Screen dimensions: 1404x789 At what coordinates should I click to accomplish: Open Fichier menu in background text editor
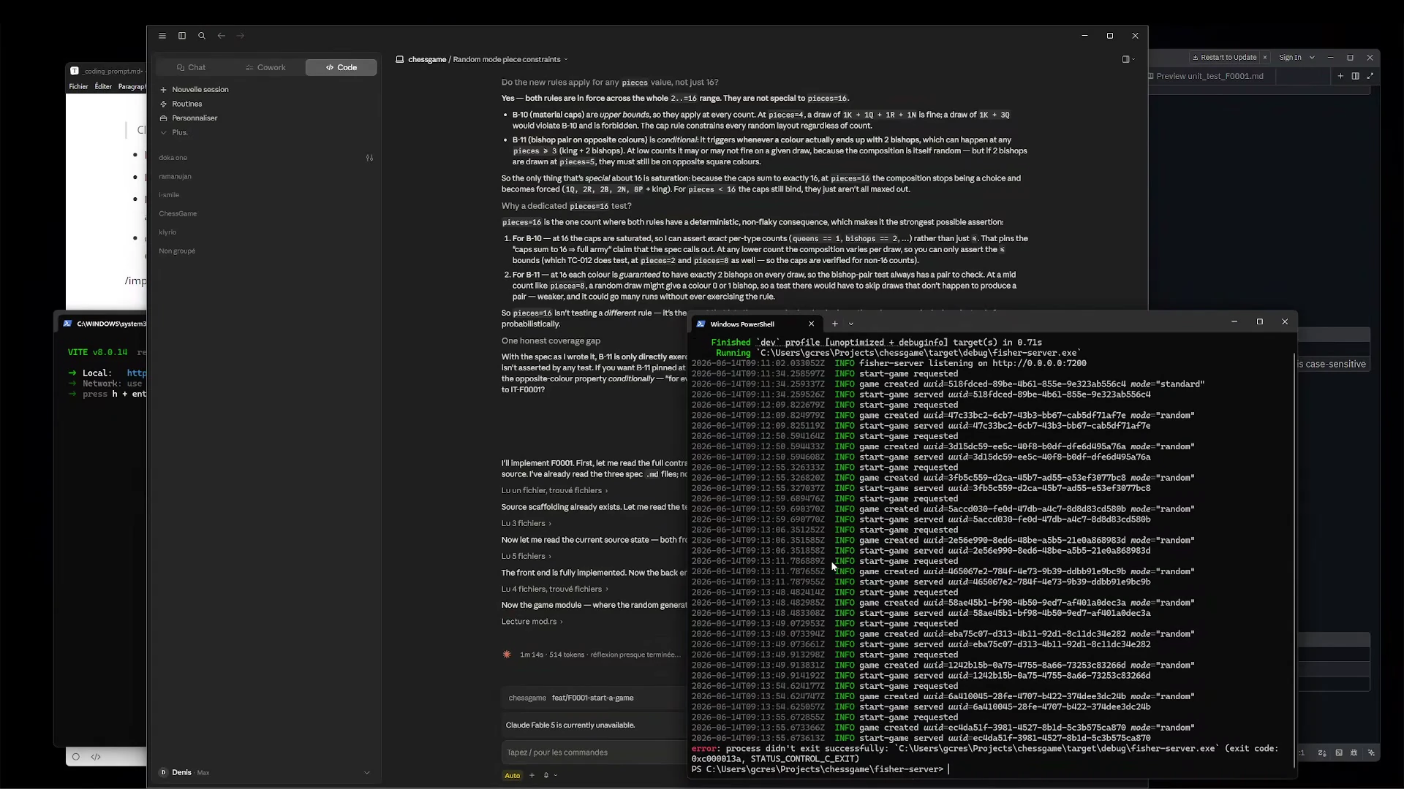(x=78, y=86)
